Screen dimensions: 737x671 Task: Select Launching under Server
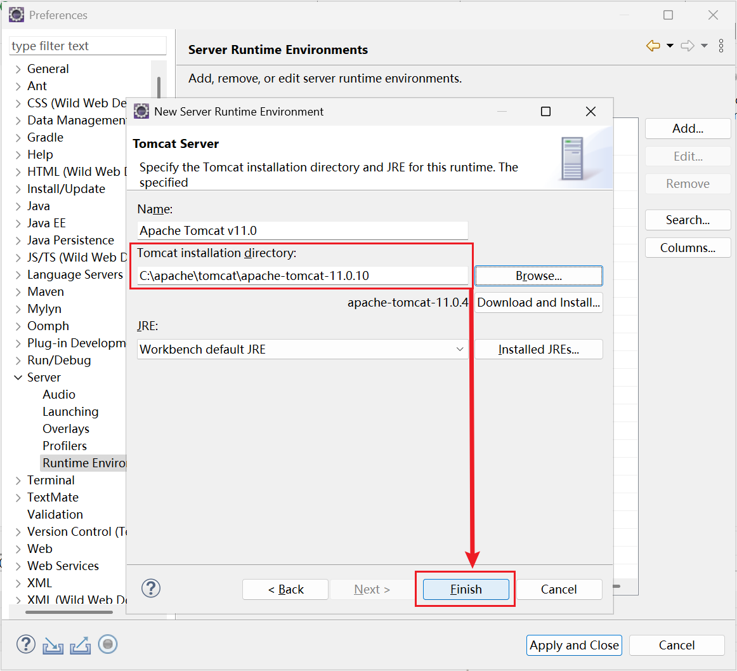click(70, 412)
